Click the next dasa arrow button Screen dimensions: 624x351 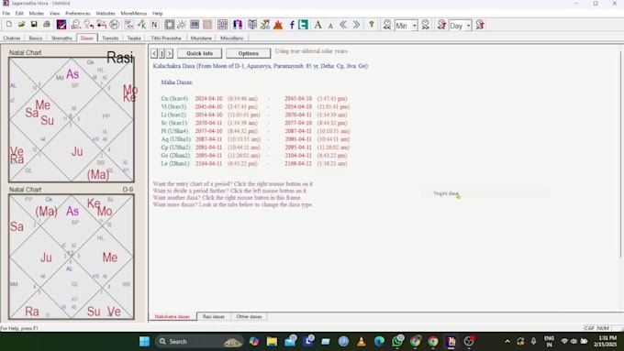[x=170, y=53]
